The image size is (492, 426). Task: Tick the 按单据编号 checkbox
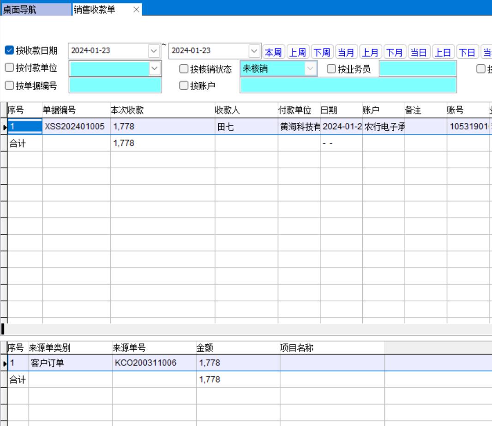9,85
